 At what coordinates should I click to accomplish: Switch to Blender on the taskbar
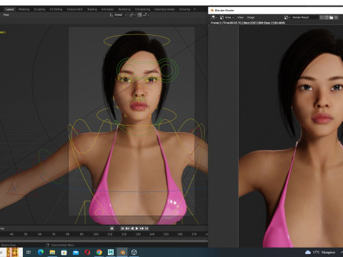(122, 252)
